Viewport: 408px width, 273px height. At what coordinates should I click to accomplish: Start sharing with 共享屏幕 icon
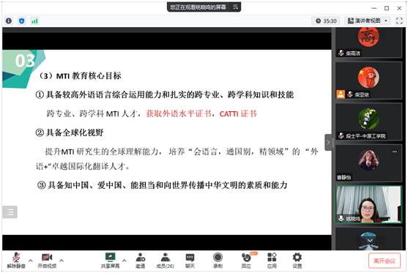(x=111, y=261)
